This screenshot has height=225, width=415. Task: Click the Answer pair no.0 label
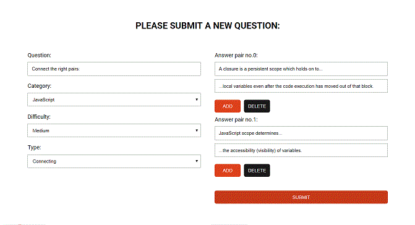(236, 55)
